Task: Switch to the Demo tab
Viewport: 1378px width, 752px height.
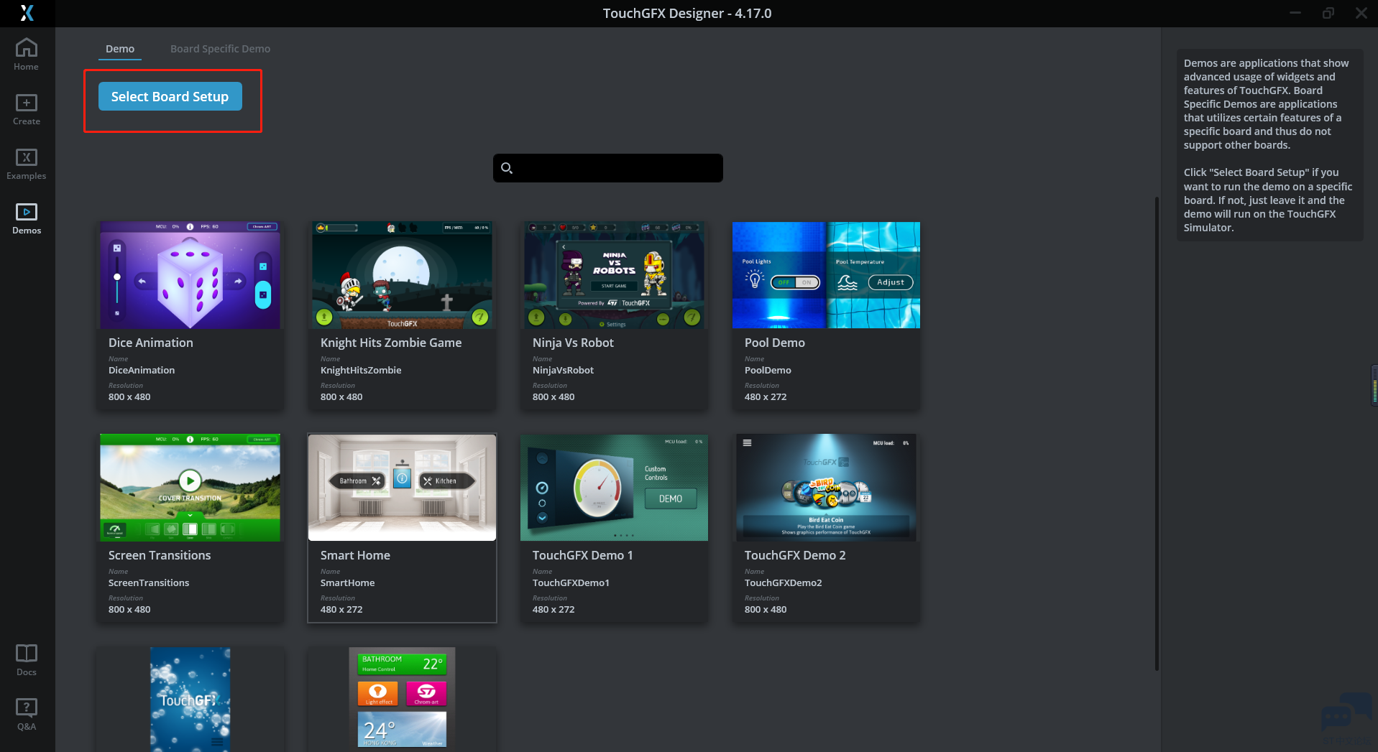Action: coord(120,49)
